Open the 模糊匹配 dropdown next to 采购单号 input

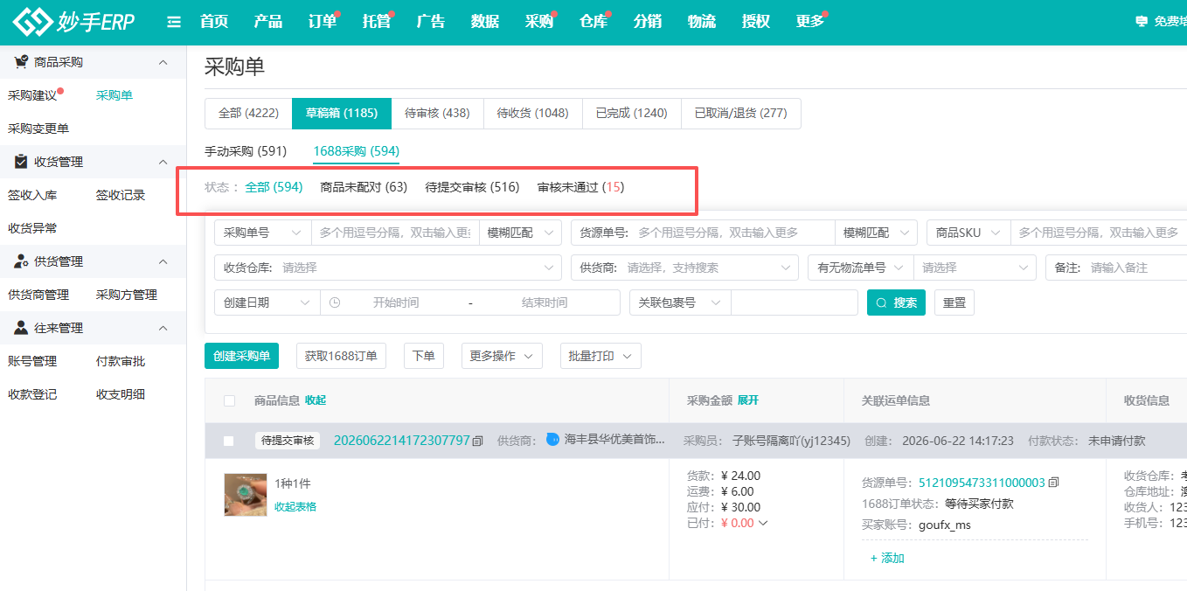click(x=520, y=233)
